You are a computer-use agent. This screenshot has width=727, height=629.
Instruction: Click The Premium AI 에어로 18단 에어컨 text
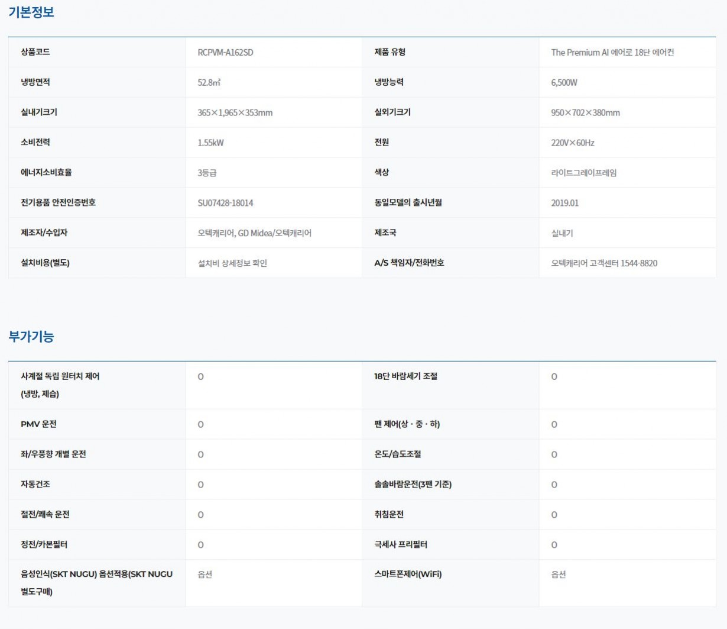tap(612, 53)
